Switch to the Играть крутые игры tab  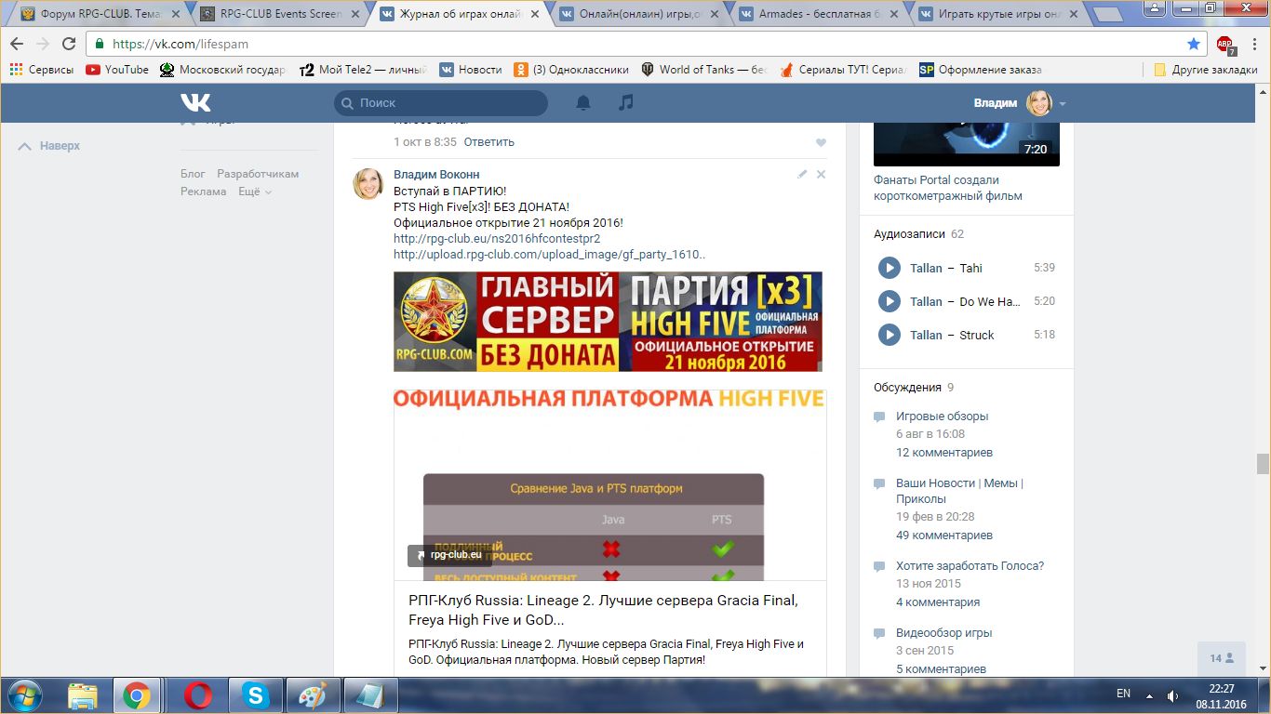pos(1000,14)
